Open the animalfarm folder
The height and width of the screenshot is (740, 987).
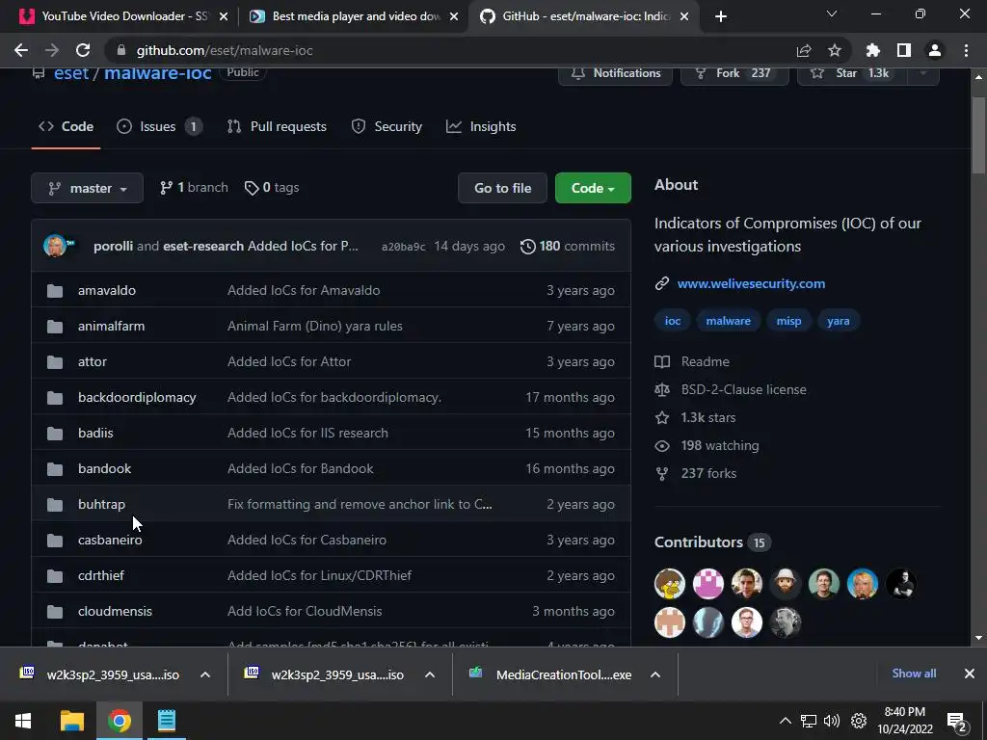[x=111, y=326]
